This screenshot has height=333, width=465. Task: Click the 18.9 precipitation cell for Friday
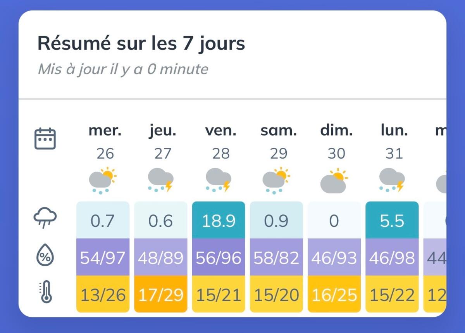tap(219, 220)
